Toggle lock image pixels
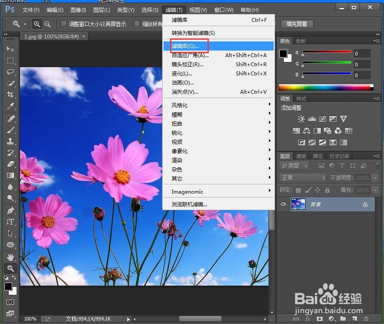 click(308, 190)
